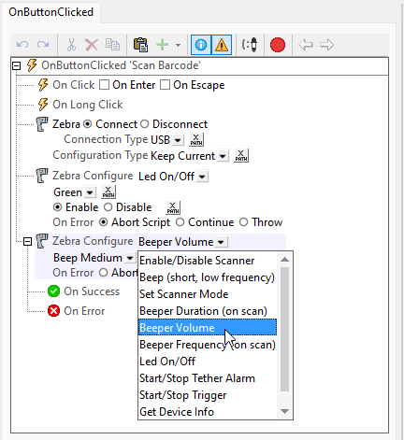Click the red record circle button
Image resolution: width=404 pixels, height=440 pixels.
point(278,45)
